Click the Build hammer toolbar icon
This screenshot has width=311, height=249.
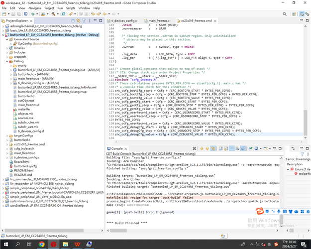[53, 14]
